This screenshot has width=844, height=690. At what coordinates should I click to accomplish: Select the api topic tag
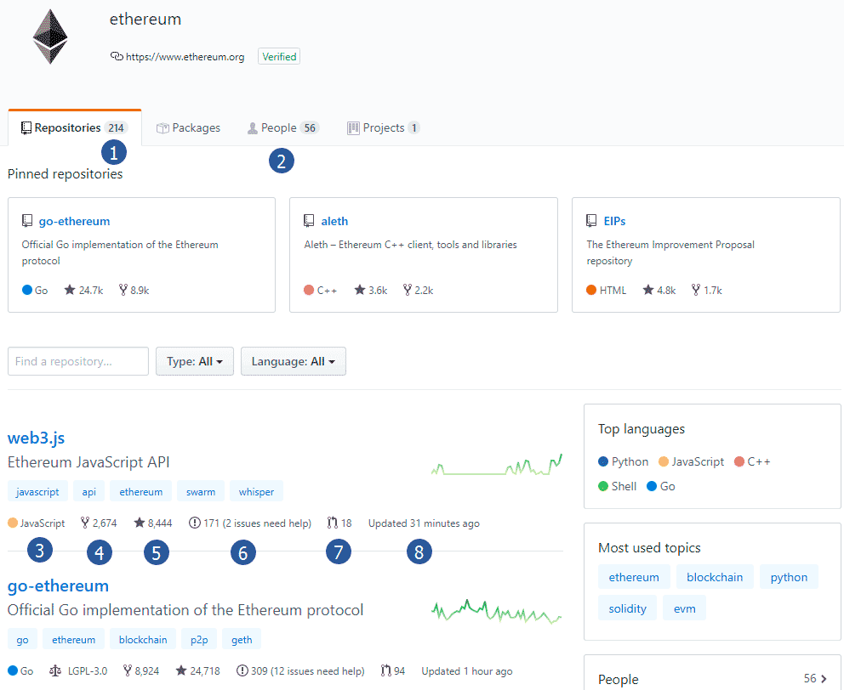pyautogui.click(x=88, y=491)
